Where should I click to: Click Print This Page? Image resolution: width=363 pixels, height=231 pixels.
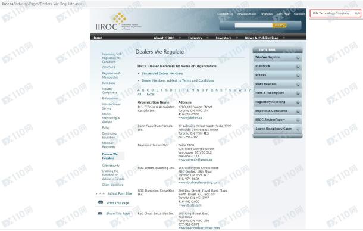118,203
